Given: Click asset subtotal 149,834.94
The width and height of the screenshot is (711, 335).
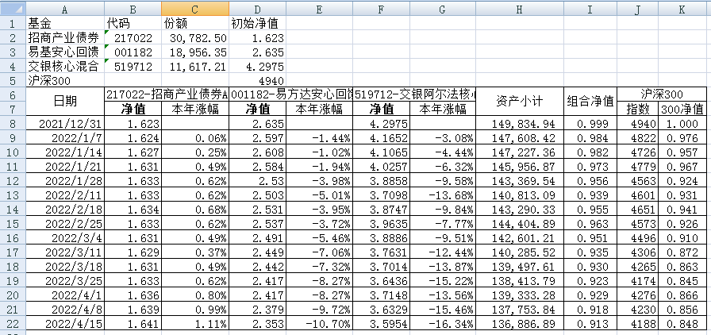Looking at the screenshot, I should [520, 123].
